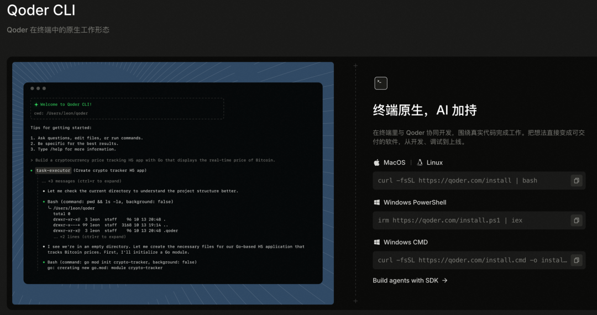The image size is (597, 315).
Task: Click the description paragraph starting 在终端里与 Qoder
Action: click(479, 138)
